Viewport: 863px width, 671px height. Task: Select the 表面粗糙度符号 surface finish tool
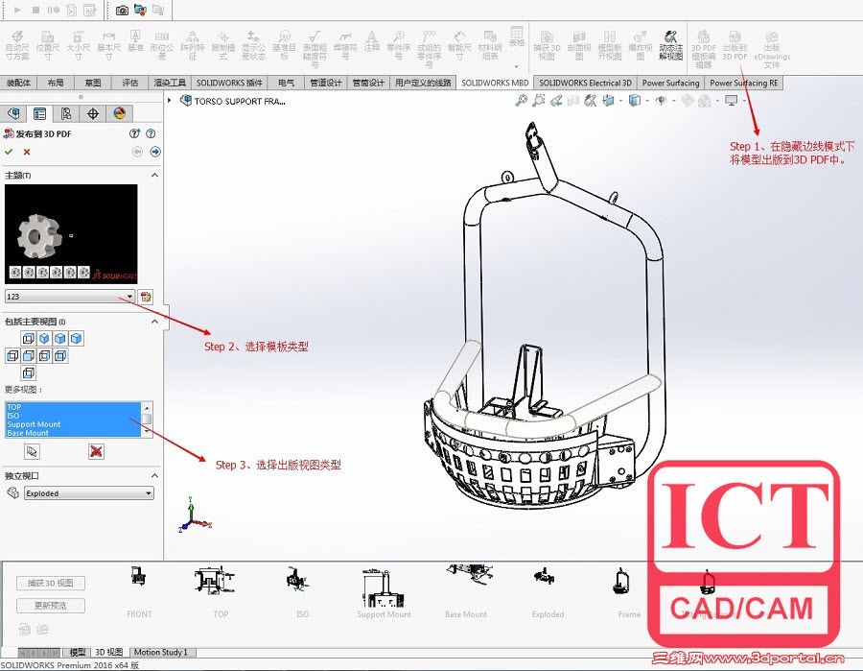point(315,49)
